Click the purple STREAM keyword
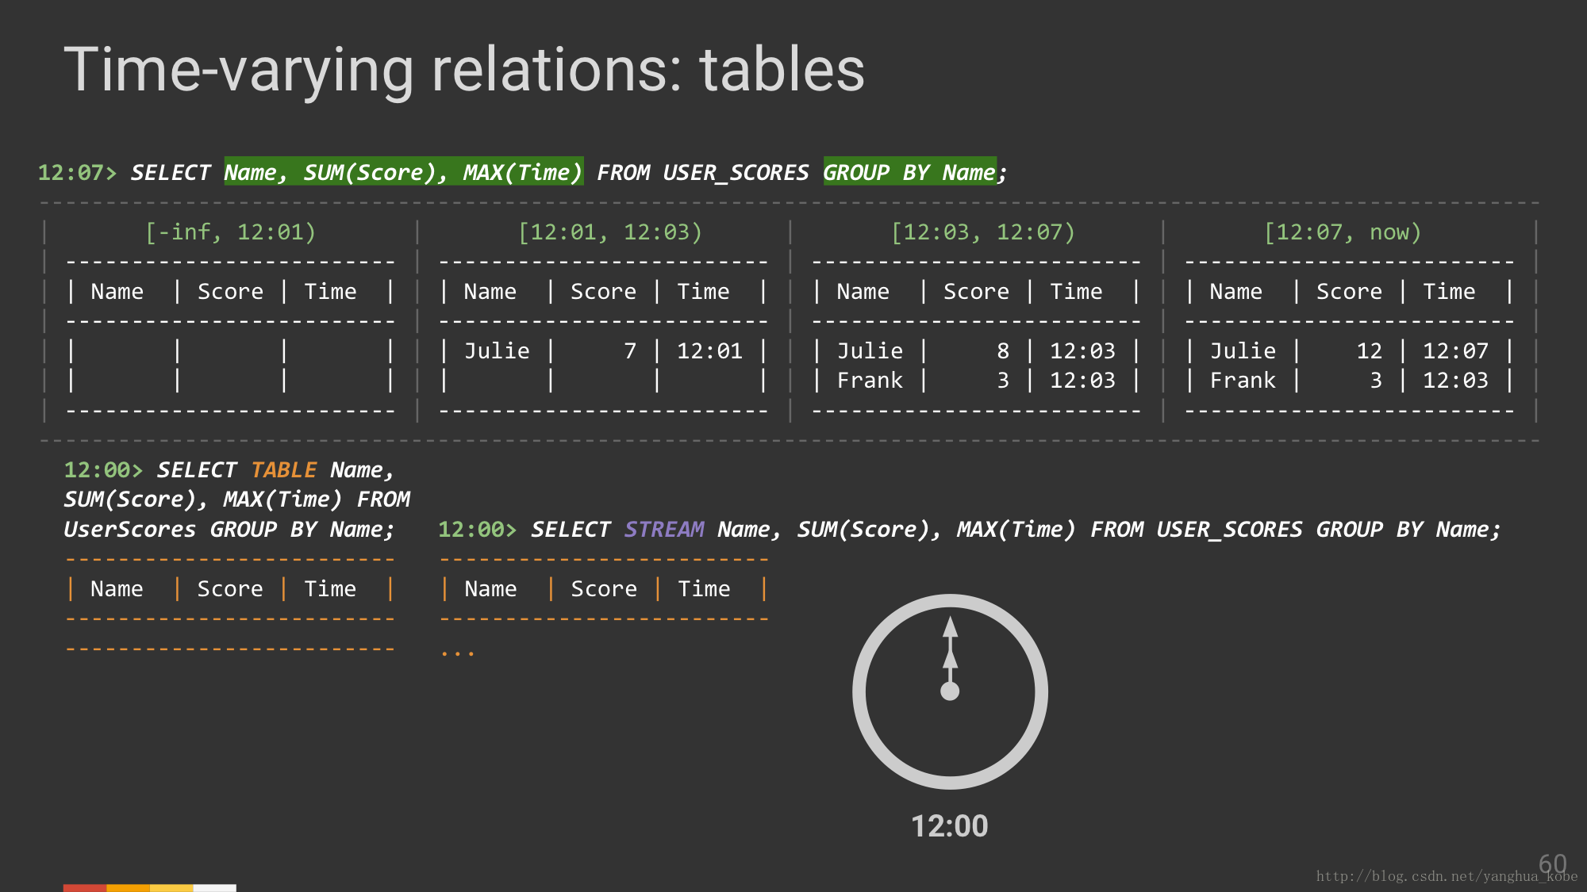Screen dimensions: 1587x892 tap(664, 530)
